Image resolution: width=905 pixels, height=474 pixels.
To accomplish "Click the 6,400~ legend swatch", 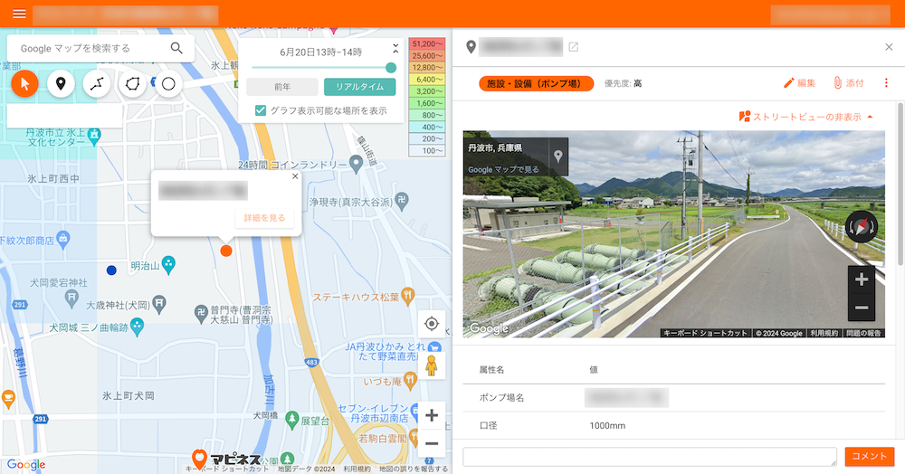I will click(427, 80).
